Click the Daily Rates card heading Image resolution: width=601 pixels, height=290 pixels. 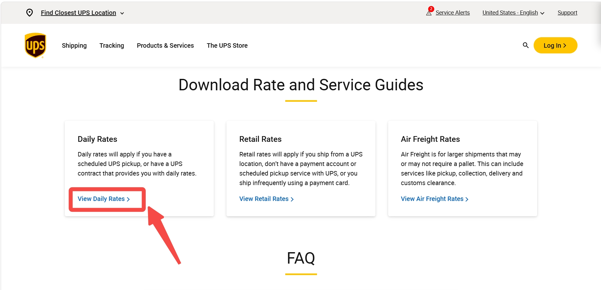[x=98, y=139]
